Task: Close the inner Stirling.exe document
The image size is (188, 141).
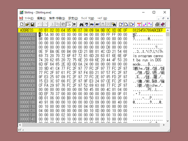Action: 168,19
